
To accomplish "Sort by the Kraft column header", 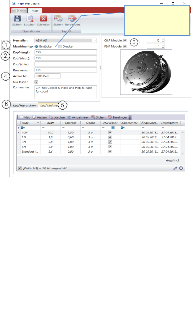I will pyautogui.click(x=50, y=123).
